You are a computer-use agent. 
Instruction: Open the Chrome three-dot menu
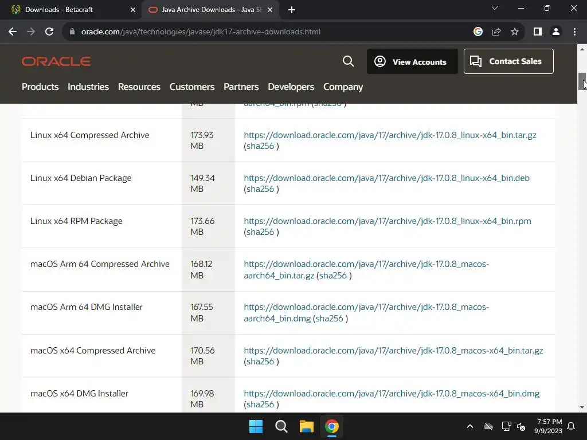pos(574,32)
